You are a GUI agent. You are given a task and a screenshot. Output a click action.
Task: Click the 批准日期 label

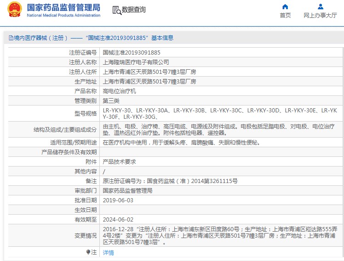point(86,200)
